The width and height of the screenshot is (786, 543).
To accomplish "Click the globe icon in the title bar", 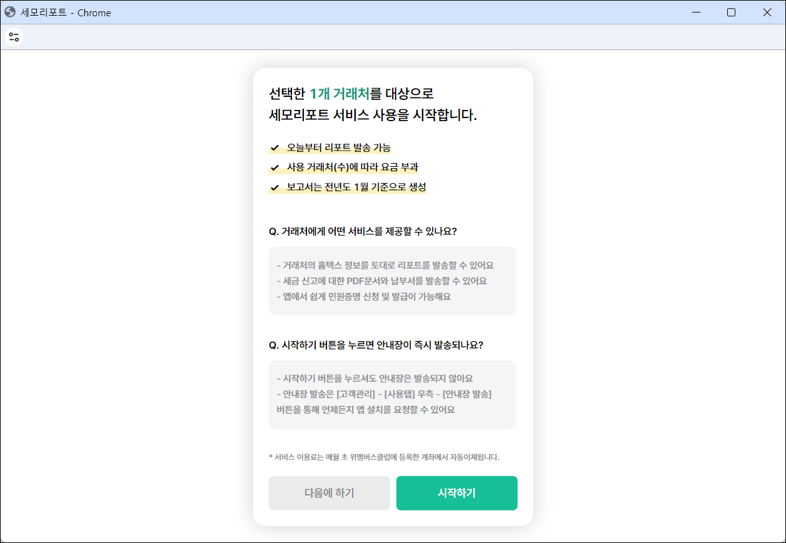I will pyautogui.click(x=10, y=12).
